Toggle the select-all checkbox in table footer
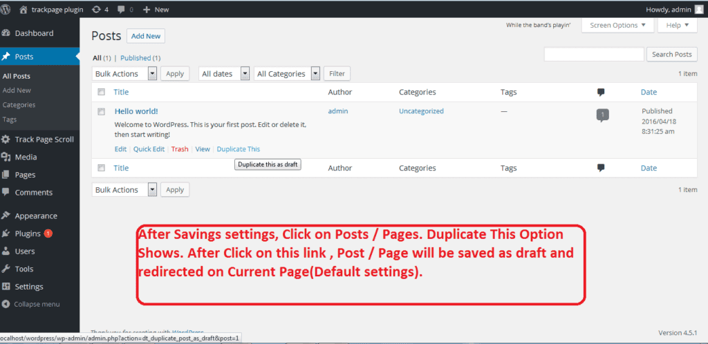 [x=102, y=168]
